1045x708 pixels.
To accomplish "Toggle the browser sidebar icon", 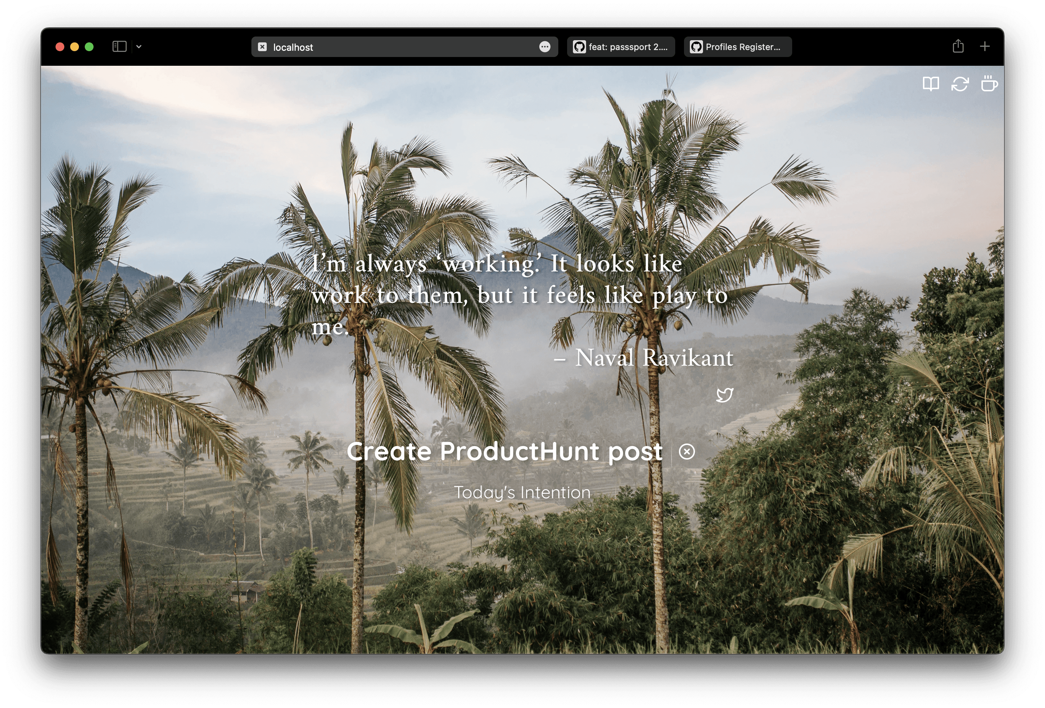I will [119, 46].
